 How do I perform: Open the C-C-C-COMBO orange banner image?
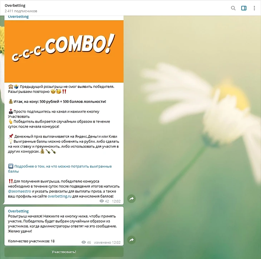[64, 51]
